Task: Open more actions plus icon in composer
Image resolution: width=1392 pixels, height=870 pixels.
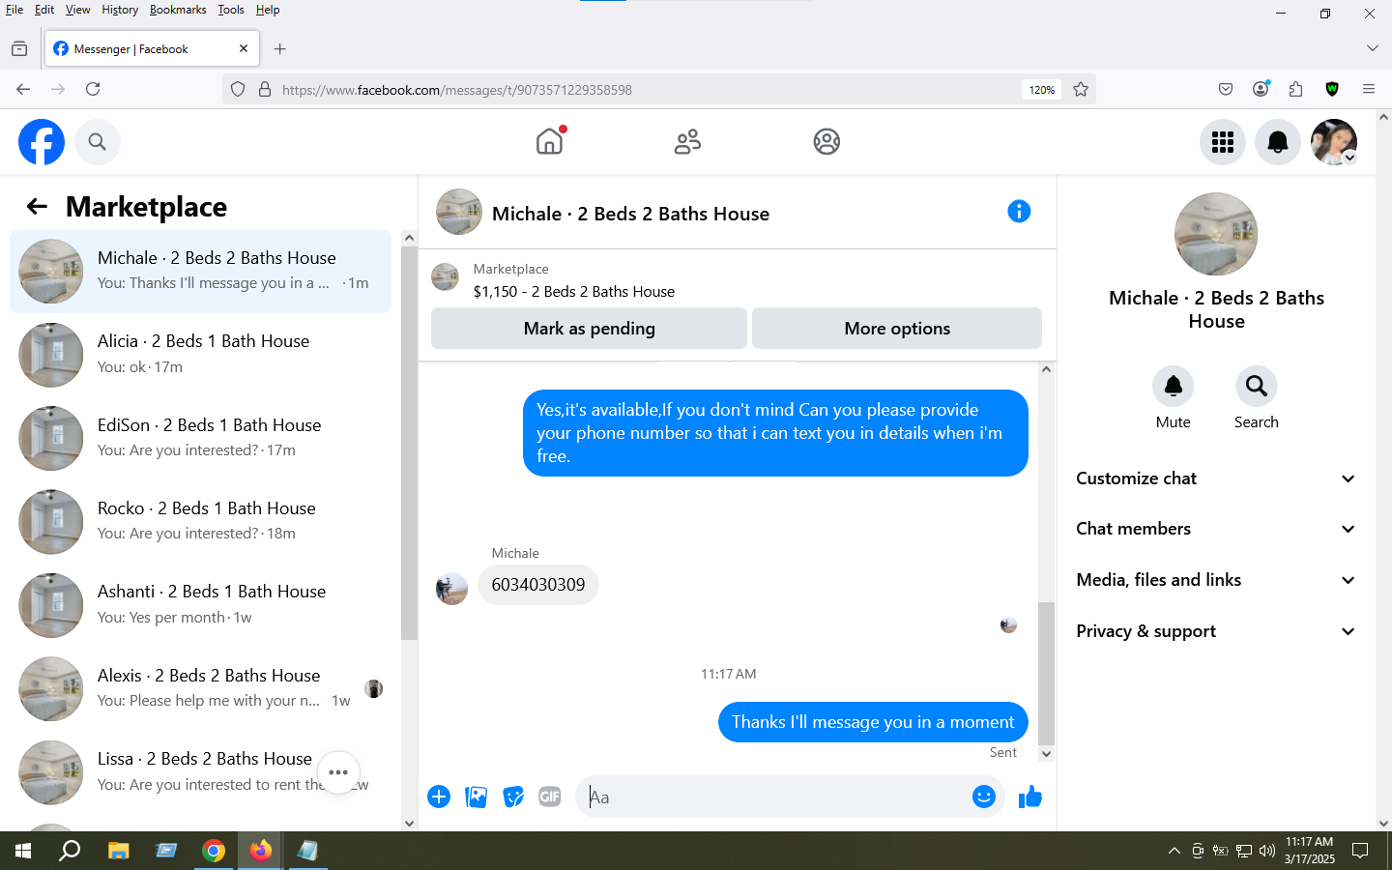Action: coord(439,797)
